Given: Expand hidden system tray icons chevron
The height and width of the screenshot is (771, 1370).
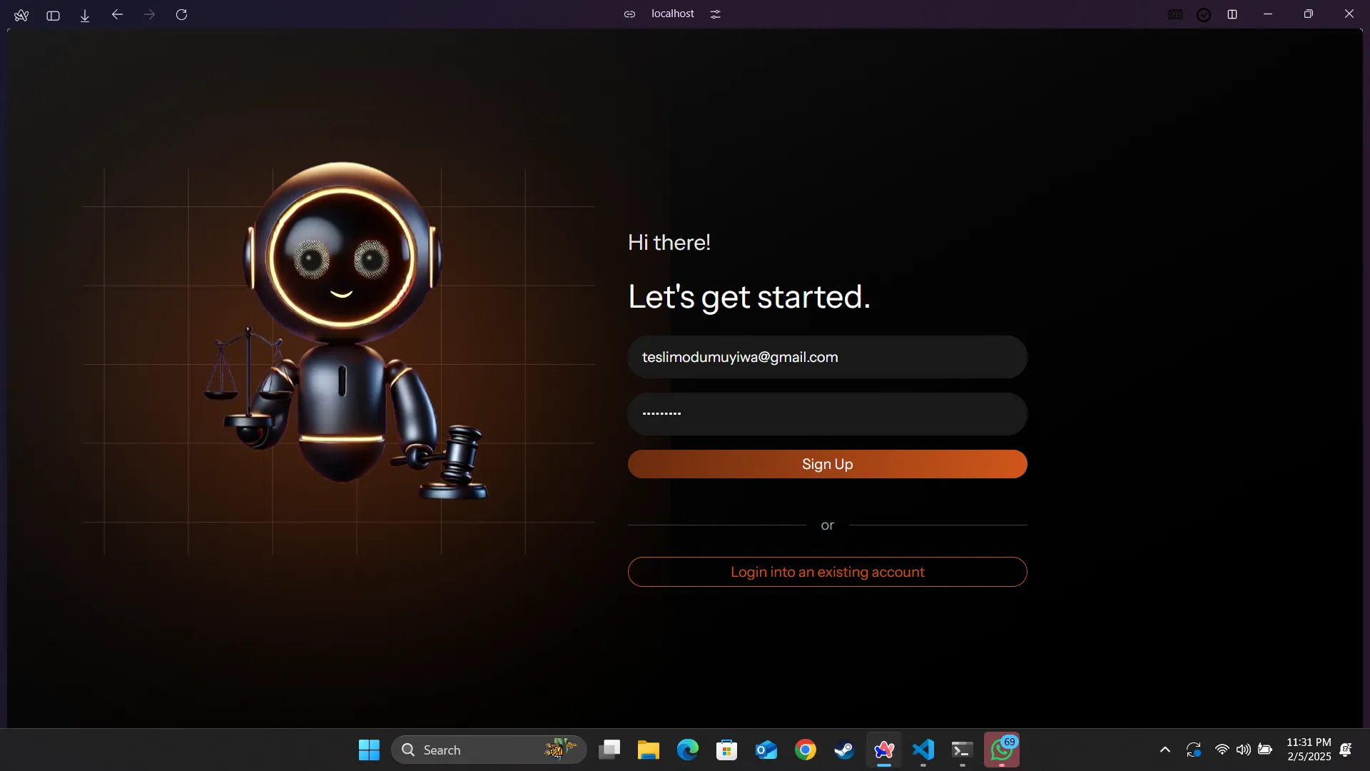Looking at the screenshot, I should point(1165,750).
